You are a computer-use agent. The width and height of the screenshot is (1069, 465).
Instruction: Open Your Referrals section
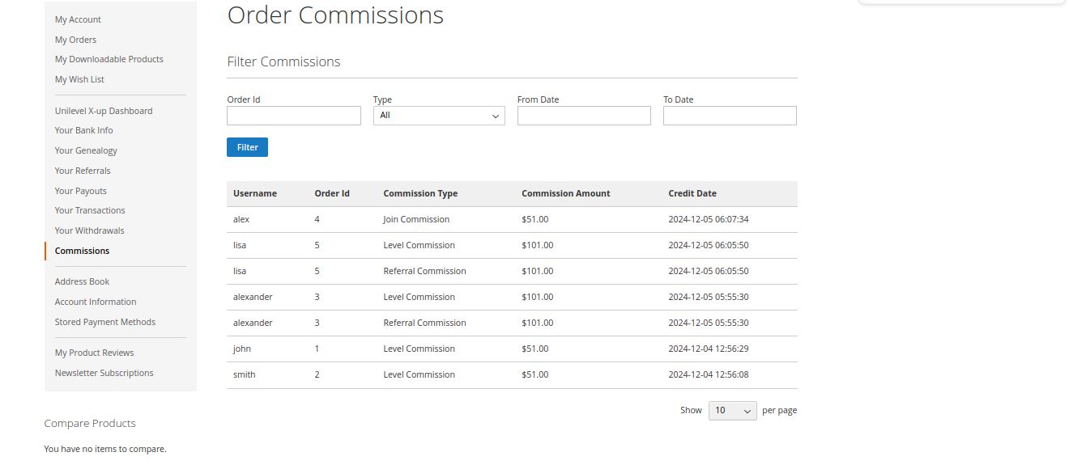[83, 171]
